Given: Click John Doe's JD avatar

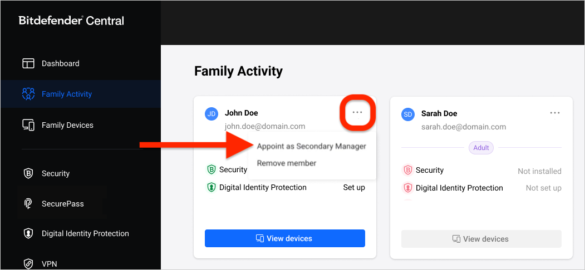Looking at the screenshot, I should point(212,114).
